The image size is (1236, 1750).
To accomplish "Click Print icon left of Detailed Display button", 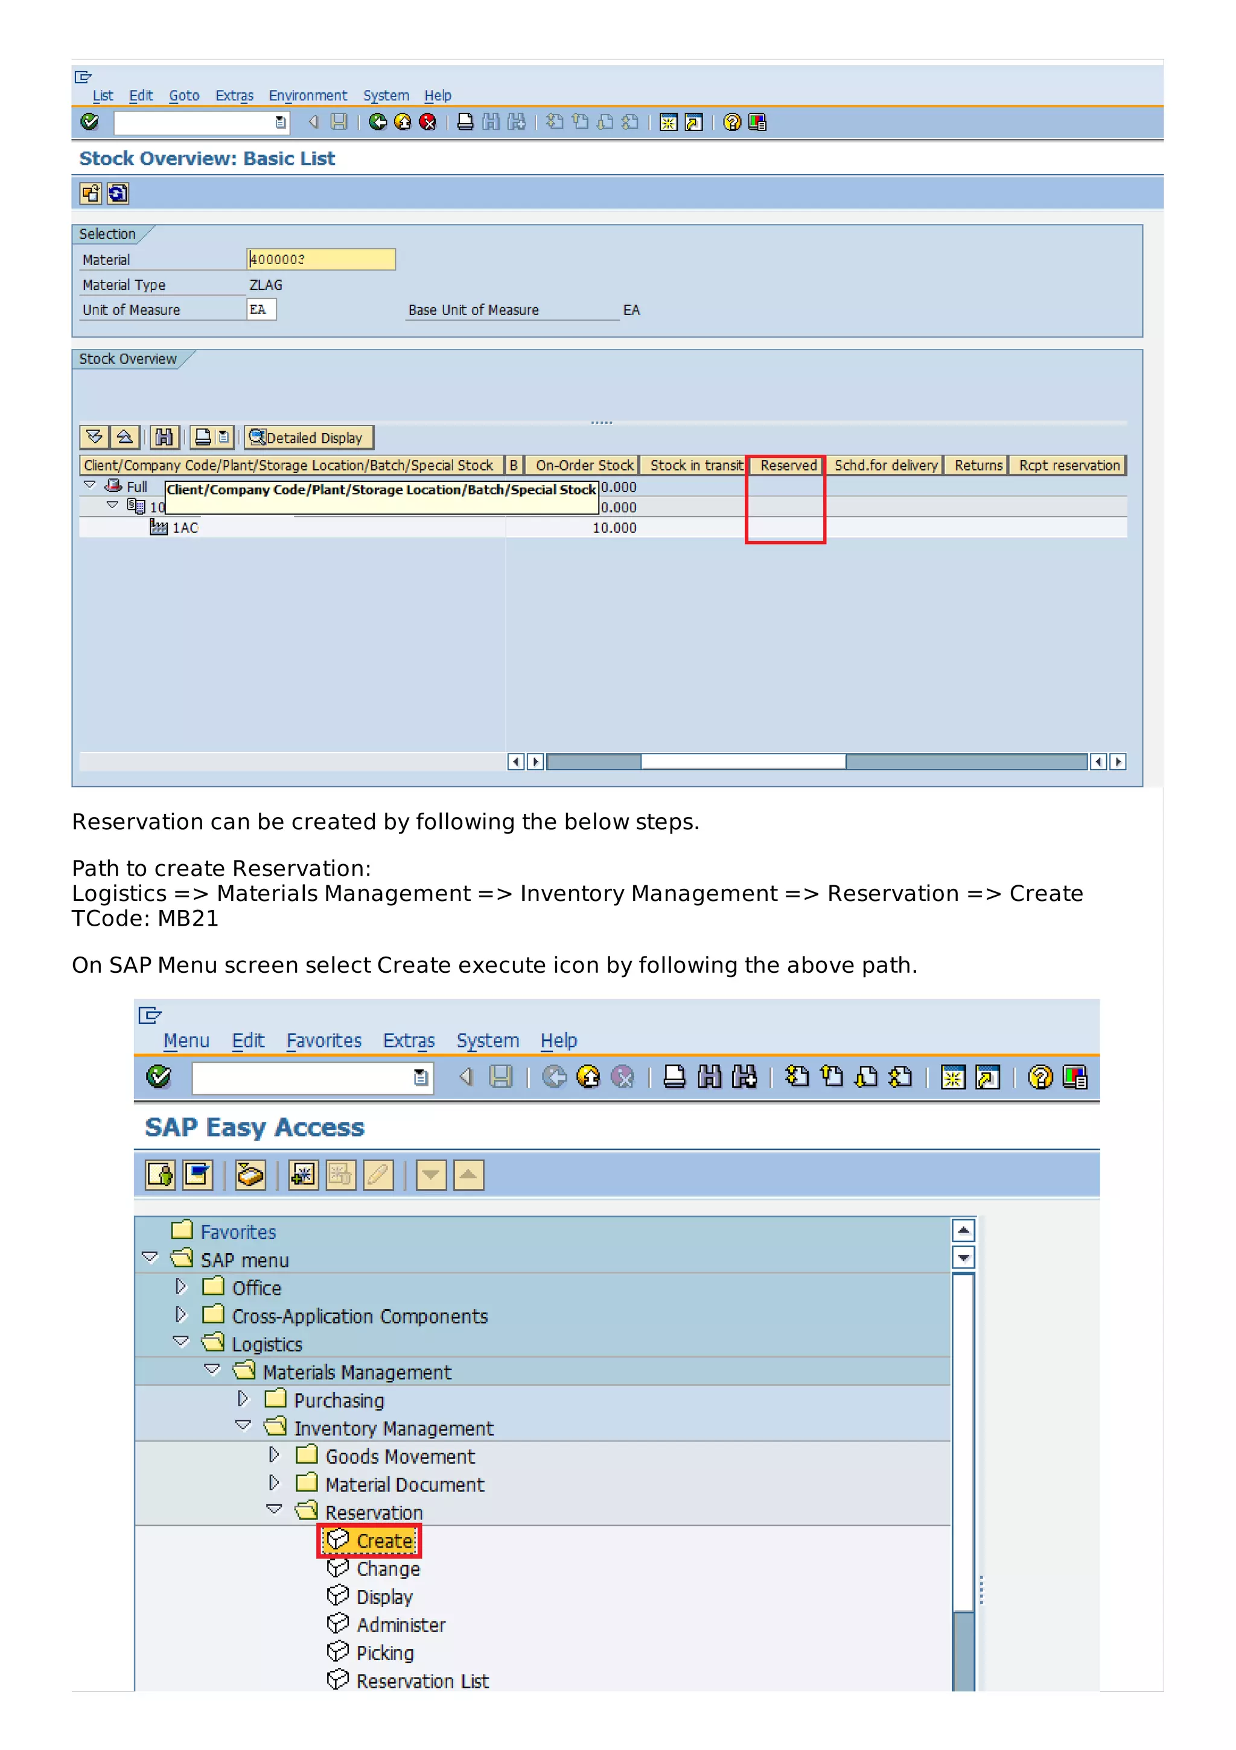I will [203, 437].
